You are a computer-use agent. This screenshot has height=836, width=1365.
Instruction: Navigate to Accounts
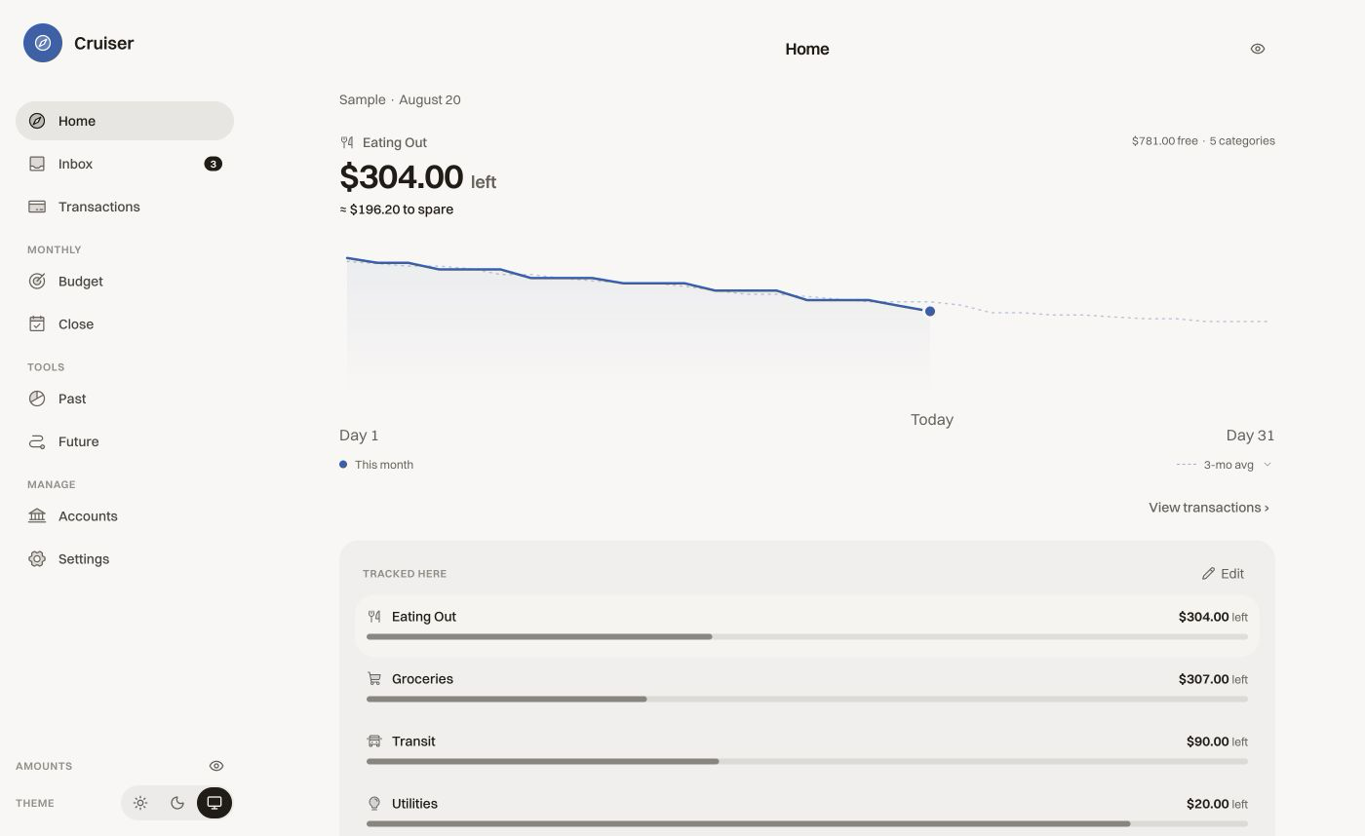coord(125,516)
